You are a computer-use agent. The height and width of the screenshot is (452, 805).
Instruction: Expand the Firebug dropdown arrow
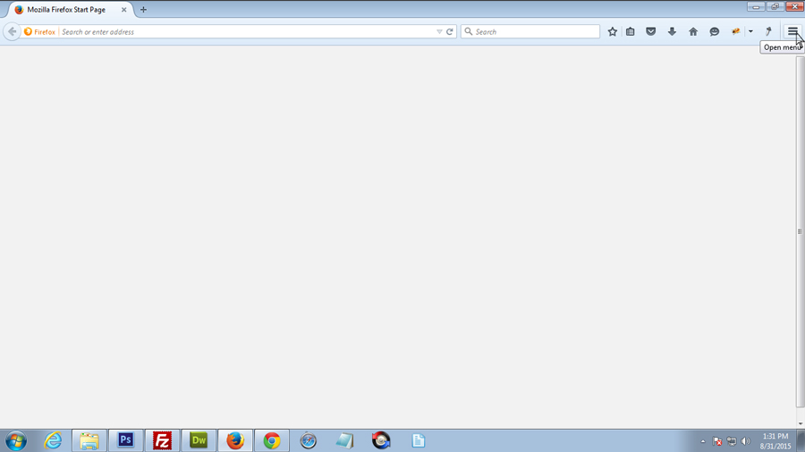click(750, 32)
